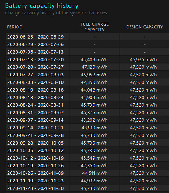
Task: Select the 'Battery capacity history' heading
Action: click(x=42, y=6)
